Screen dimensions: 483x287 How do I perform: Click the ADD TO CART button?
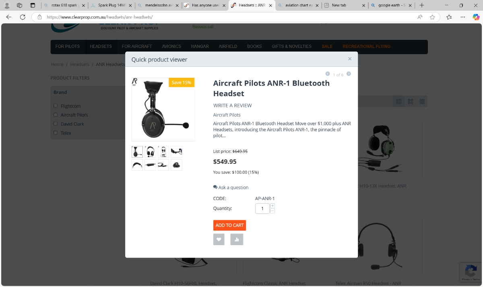tap(229, 225)
